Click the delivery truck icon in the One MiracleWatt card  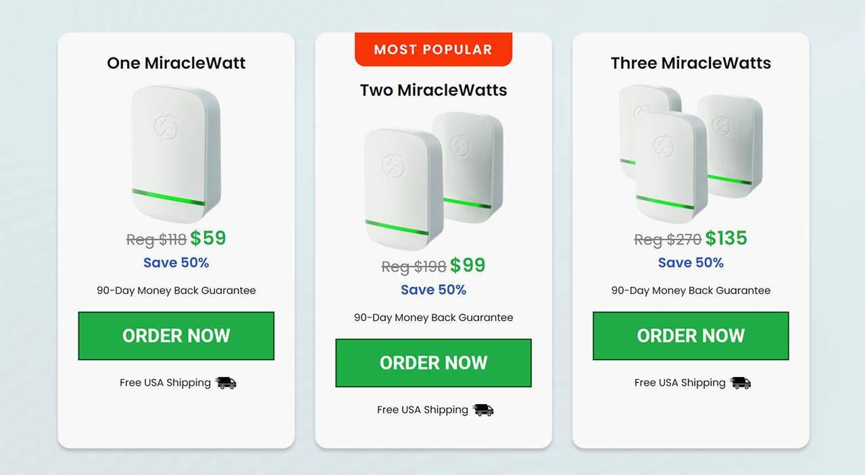226,383
